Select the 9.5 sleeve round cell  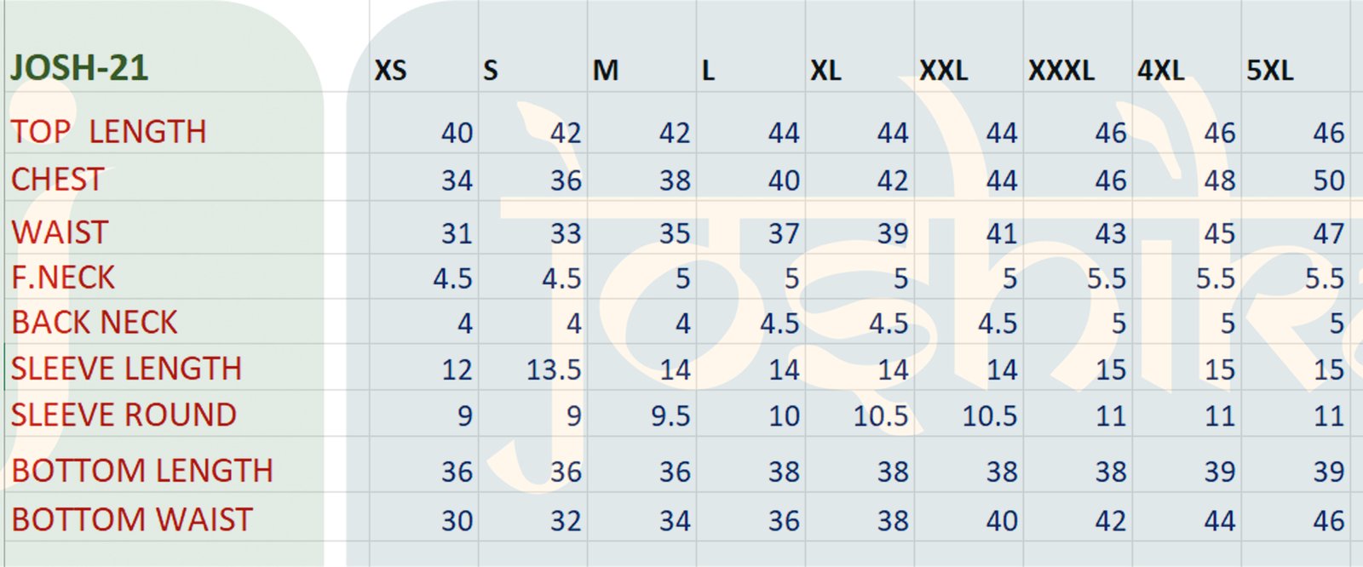(670, 415)
